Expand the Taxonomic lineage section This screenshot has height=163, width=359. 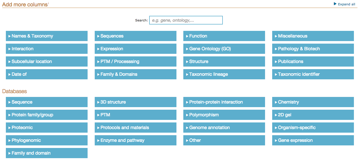[224, 74]
